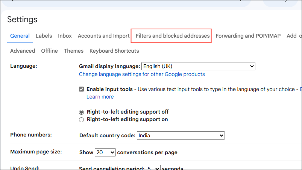Select Right-to-left editing support off
This screenshot has height=170, width=302.
(81, 112)
